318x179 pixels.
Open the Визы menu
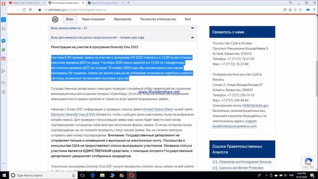(70, 19)
